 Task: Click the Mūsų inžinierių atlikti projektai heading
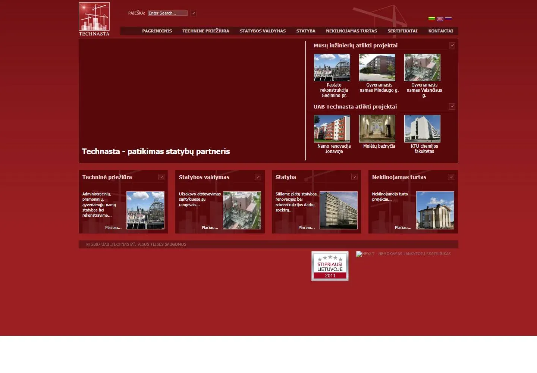[355, 46]
